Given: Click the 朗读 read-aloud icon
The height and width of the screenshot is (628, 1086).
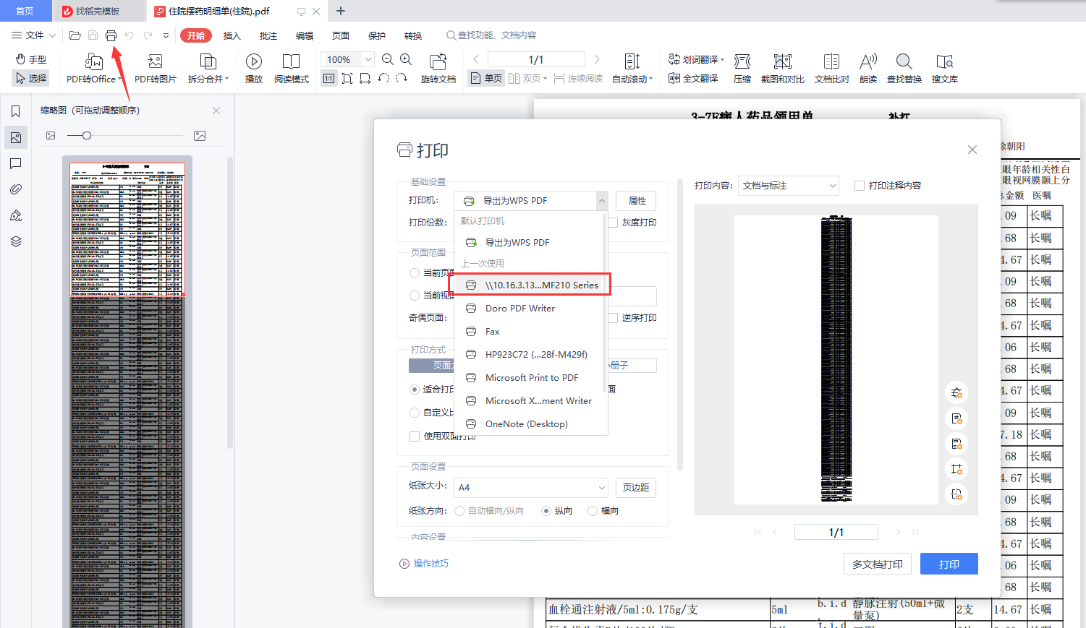Looking at the screenshot, I should (x=867, y=68).
